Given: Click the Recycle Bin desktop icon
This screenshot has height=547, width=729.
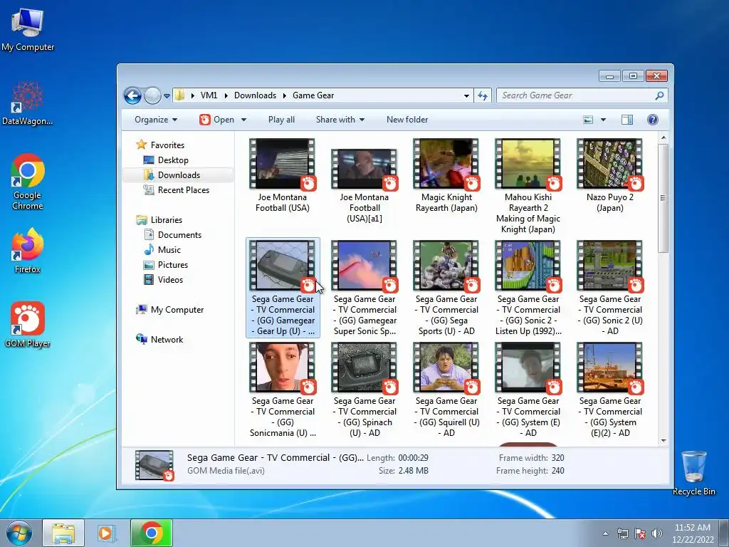Looking at the screenshot, I should click(x=693, y=473).
